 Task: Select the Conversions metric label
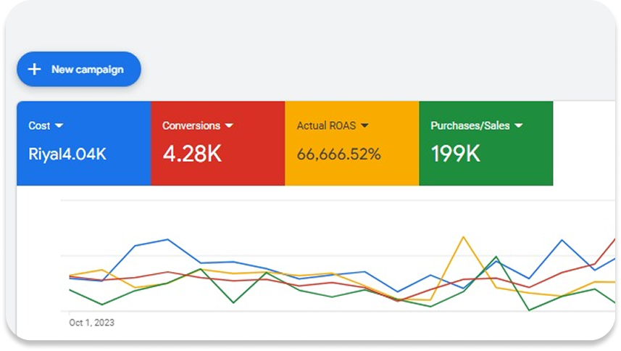coord(191,126)
